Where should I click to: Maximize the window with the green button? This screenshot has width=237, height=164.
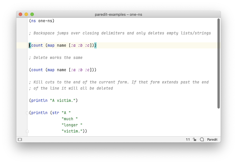point(32,14)
